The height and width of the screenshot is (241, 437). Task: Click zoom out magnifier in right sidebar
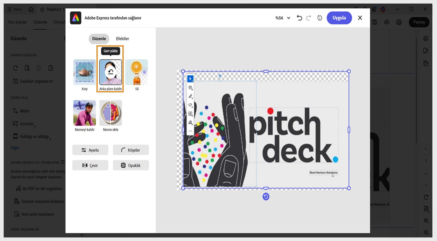426,233
